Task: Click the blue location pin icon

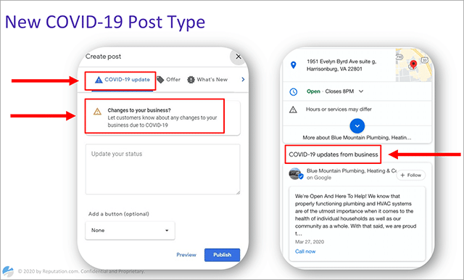Action: coord(293,65)
